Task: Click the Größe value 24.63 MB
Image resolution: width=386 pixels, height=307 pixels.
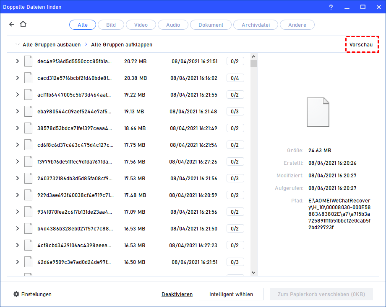Action: (320, 150)
